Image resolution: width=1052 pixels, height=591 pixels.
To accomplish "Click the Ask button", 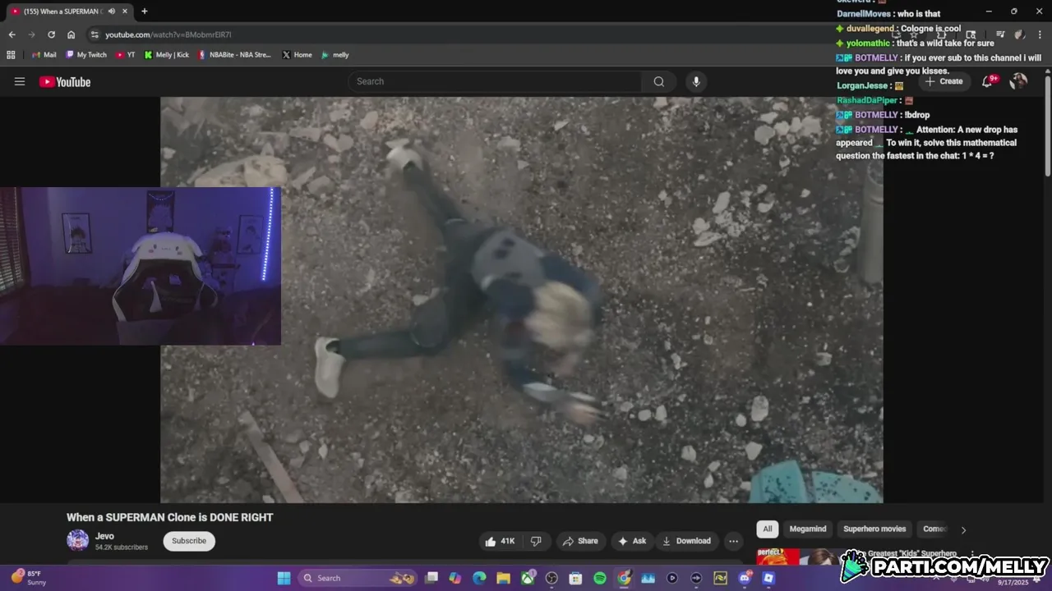I will tap(632, 541).
